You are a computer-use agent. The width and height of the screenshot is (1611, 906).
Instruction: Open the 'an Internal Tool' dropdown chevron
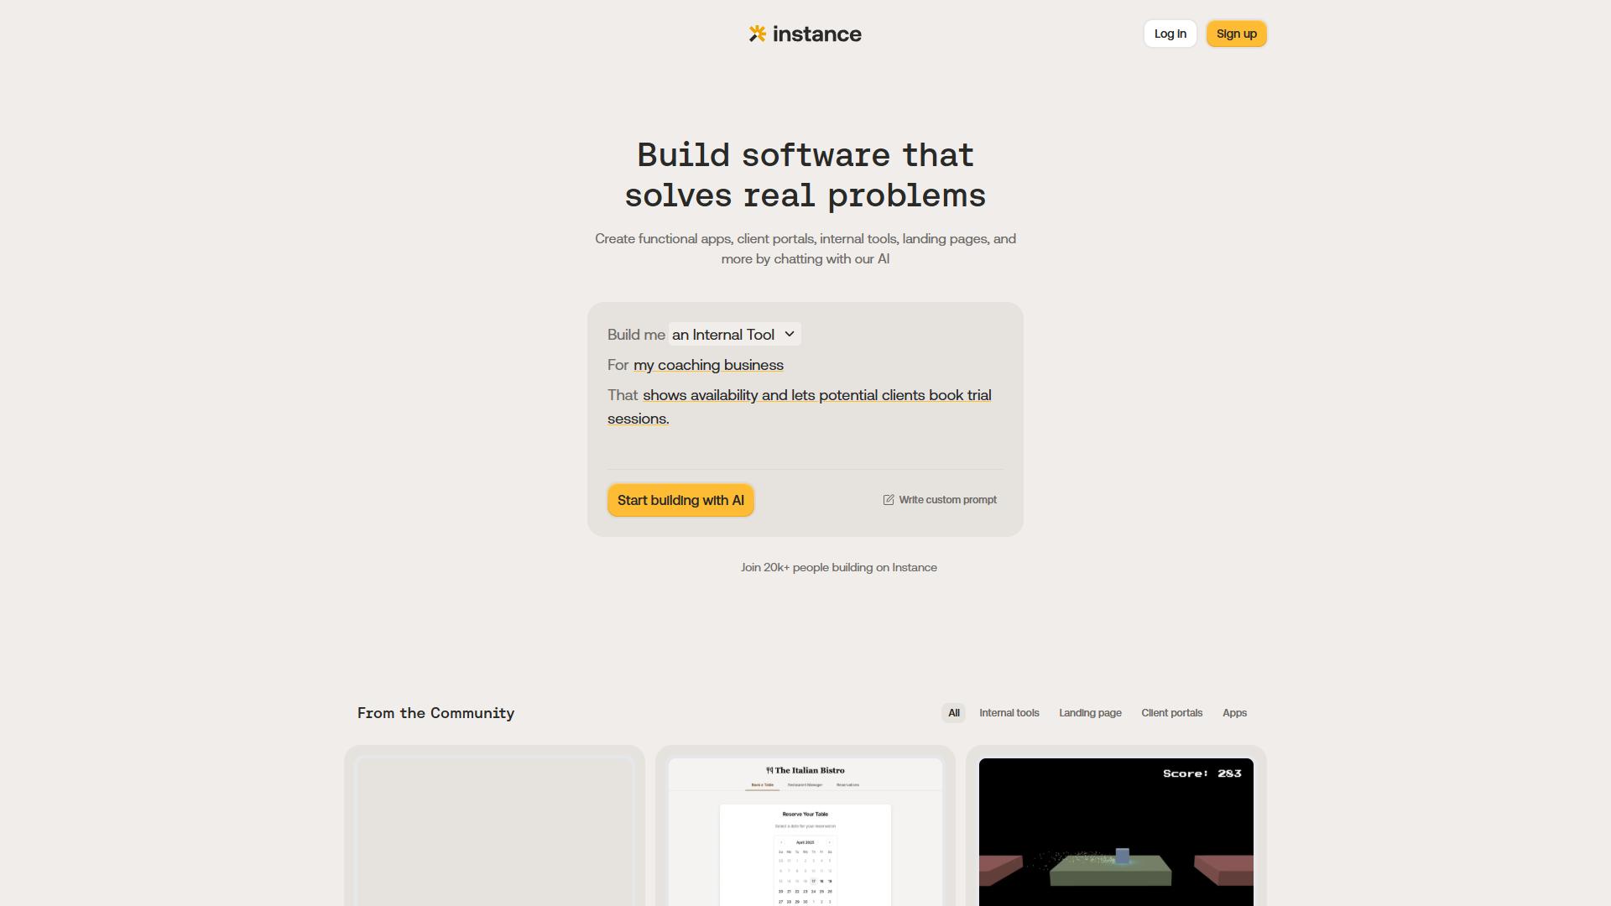790,334
